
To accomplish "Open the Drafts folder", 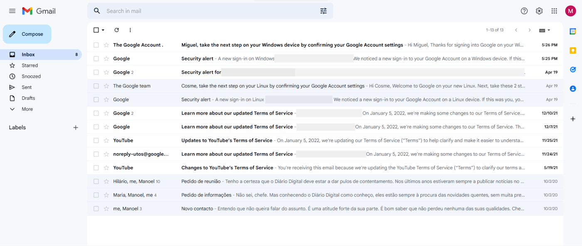I will (28, 98).
